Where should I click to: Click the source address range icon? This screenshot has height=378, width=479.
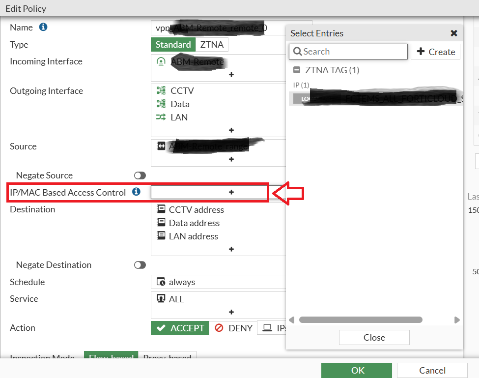161,146
